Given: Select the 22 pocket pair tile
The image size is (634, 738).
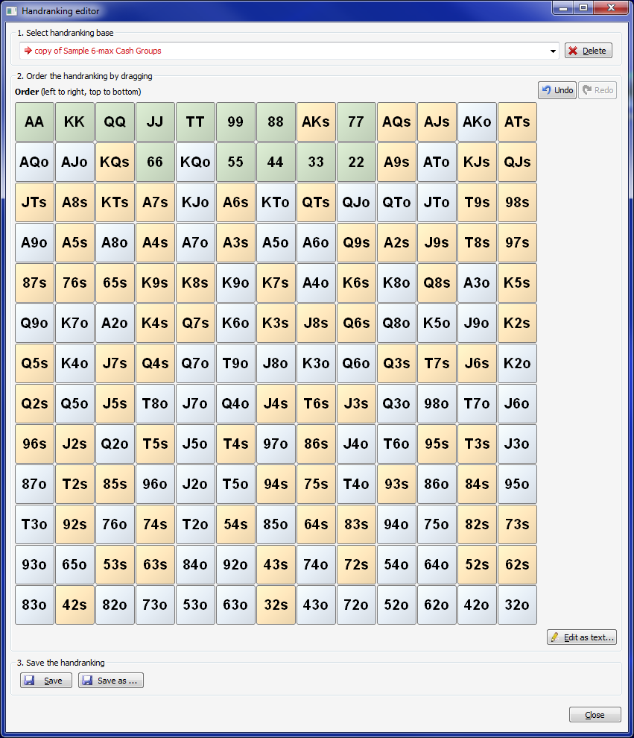Looking at the screenshot, I should coord(356,162).
